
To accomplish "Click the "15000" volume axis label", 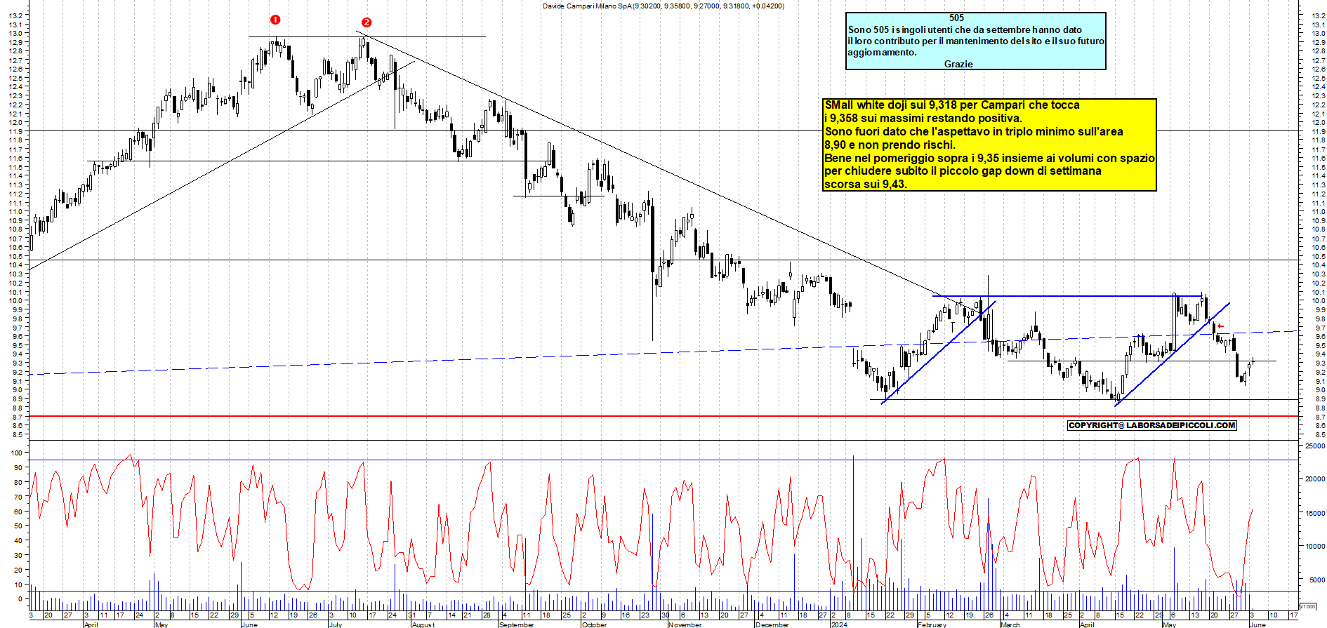I will (1314, 513).
